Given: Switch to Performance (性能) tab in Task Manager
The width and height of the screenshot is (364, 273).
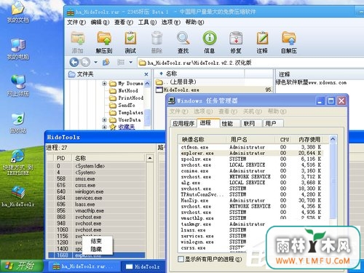Looking at the screenshot, I should click(230, 124).
